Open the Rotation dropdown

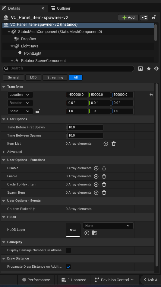pyautogui.click(x=20, y=103)
